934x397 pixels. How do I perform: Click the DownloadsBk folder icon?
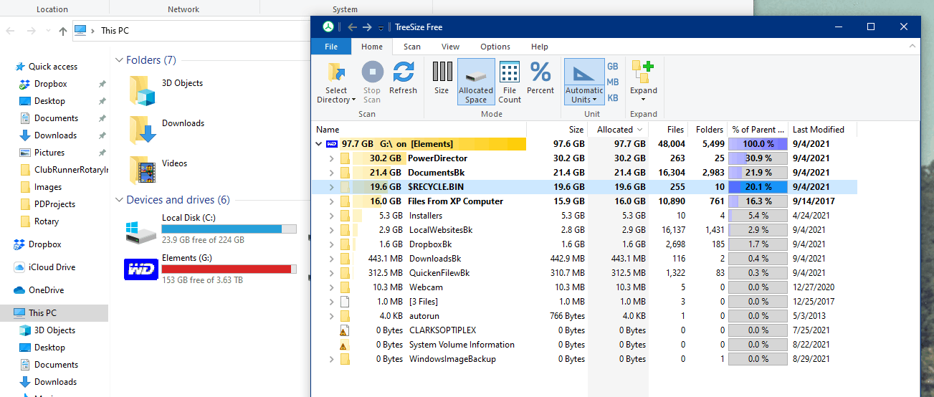pyautogui.click(x=344, y=259)
